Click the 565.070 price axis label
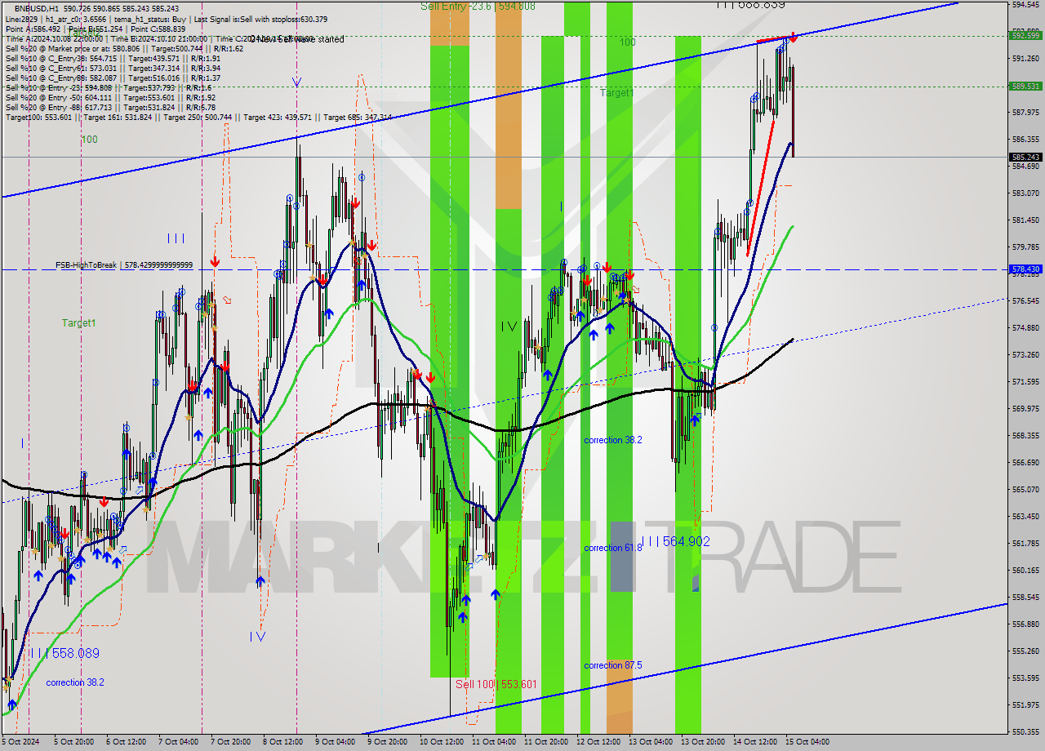The width and height of the screenshot is (1045, 751). click(1025, 490)
